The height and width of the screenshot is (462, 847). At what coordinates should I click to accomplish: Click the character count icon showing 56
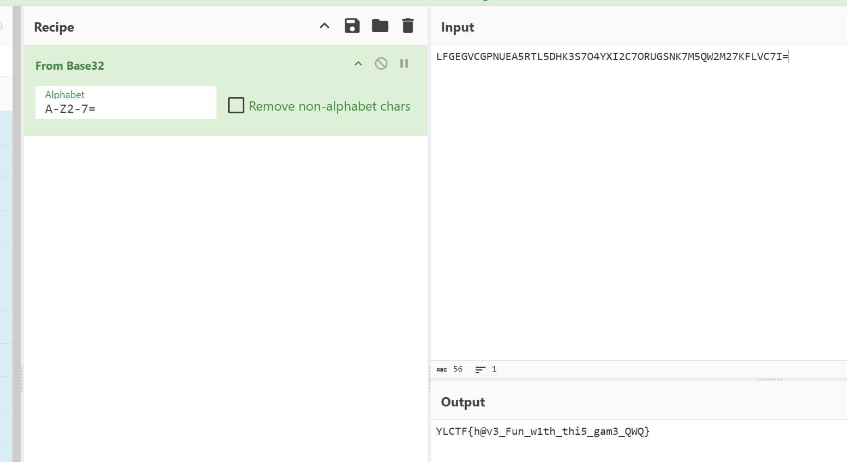point(442,369)
